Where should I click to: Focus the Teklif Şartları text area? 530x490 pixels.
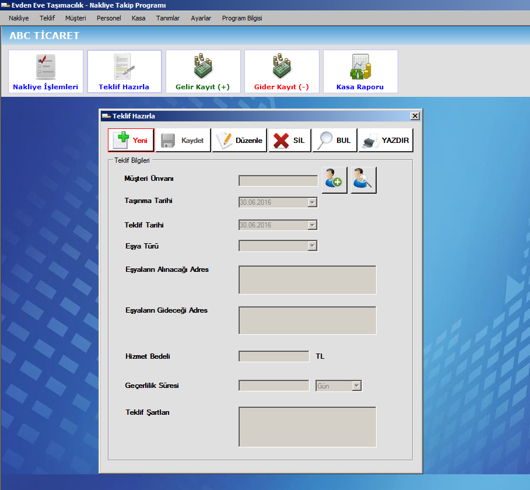pos(307,427)
